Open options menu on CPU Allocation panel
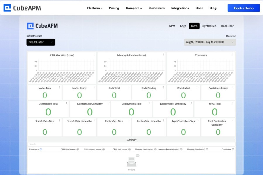The height and width of the screenshot is (175, 263). tap(94, 54)
